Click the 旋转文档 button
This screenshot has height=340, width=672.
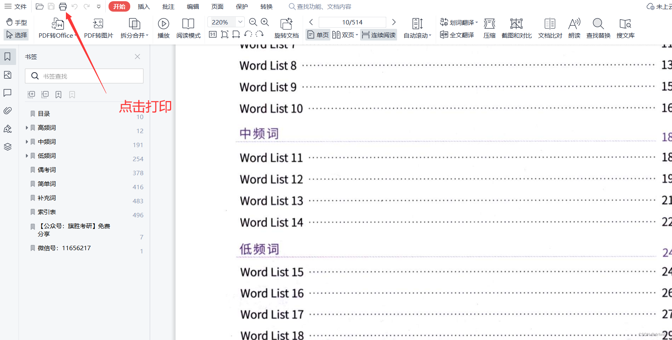pyautogui.click(x=287, y=28)
